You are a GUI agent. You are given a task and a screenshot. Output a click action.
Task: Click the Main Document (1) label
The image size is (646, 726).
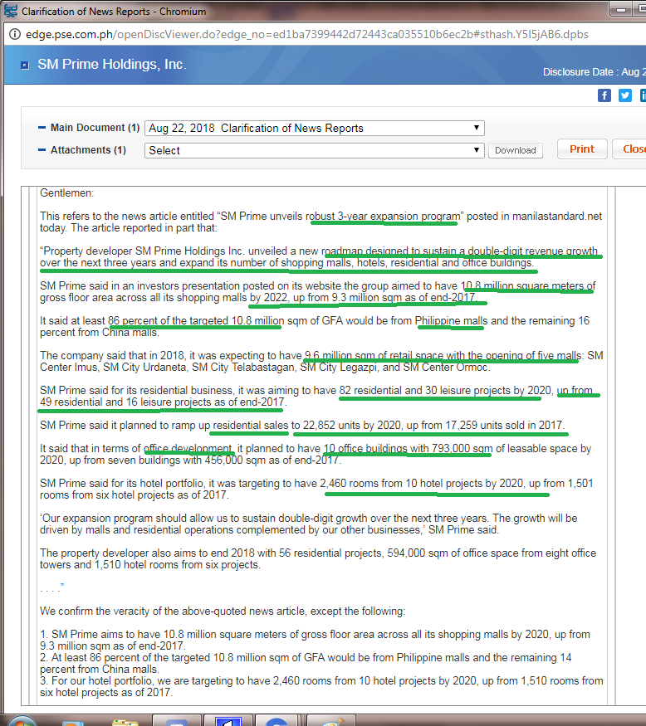pos(95,127)
